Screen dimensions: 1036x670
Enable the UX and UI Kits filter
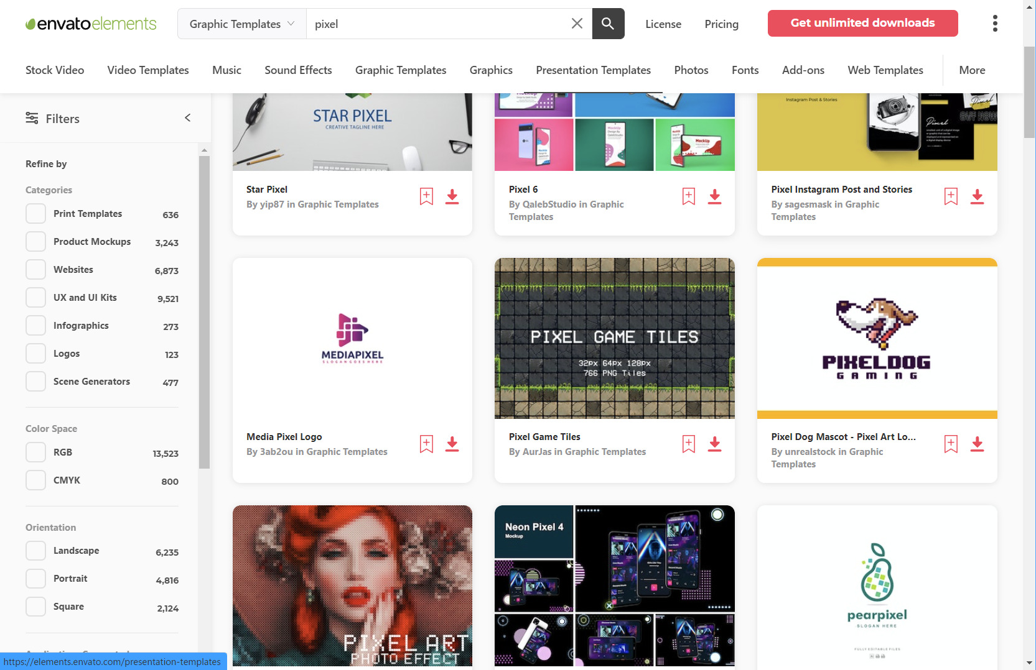click(35, 298)
